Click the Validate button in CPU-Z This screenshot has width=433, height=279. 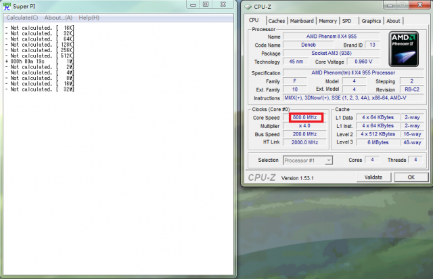tap(373, 177)
